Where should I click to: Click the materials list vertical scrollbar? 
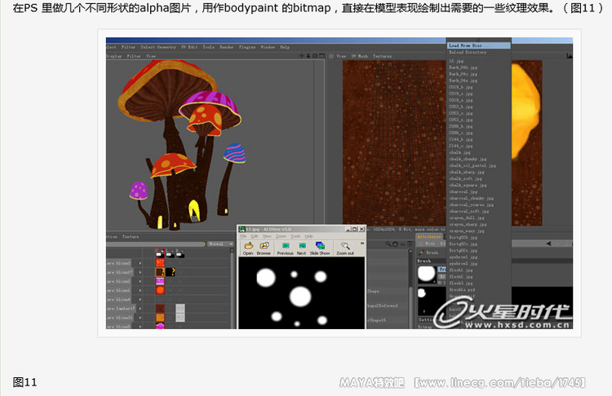pyautogui.click(x=233, y=288)
